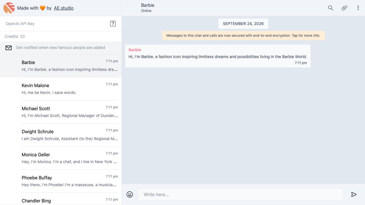
Task: Open the Michael Scott conversation
Action: [61, 112]
